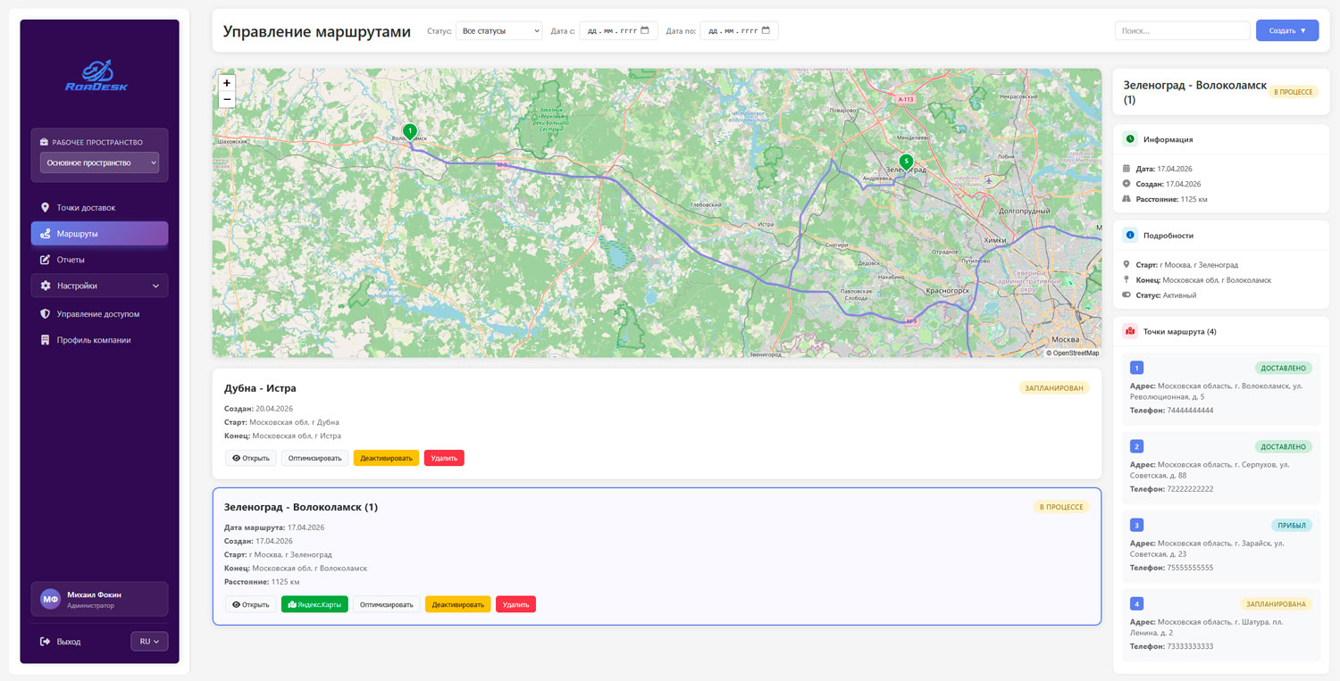Screen dimensions: 1340x681
Task: Select route point 2 Серпухов card
Action: pos(1220,467)
